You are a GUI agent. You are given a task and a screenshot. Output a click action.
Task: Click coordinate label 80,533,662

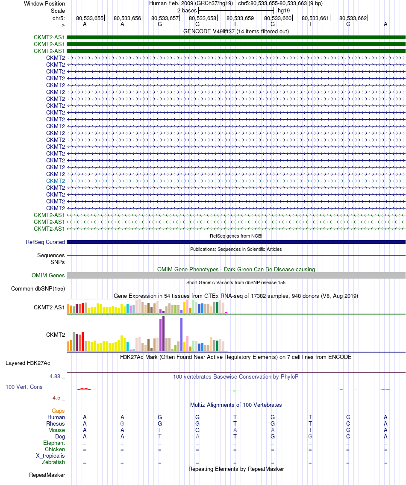[353, 18]
